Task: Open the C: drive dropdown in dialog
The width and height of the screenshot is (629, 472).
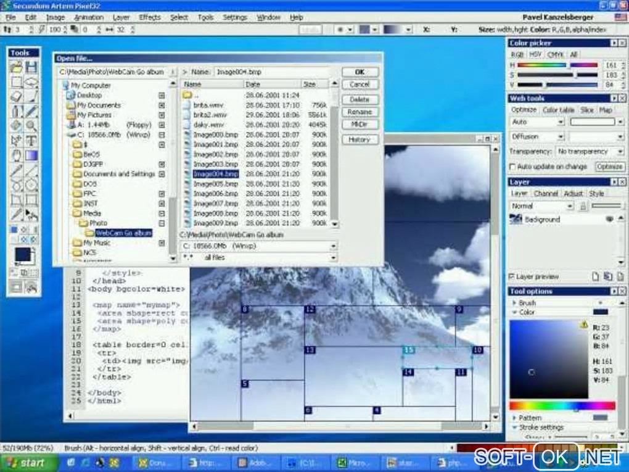Action: [x=334, y=246]
